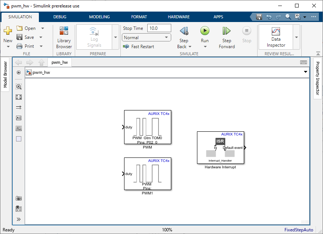Switch to the MODELING ribbon tab

99,17
